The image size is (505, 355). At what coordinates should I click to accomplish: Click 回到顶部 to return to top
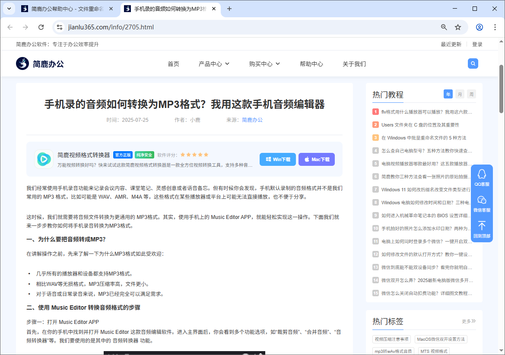(x=481, y=230)
